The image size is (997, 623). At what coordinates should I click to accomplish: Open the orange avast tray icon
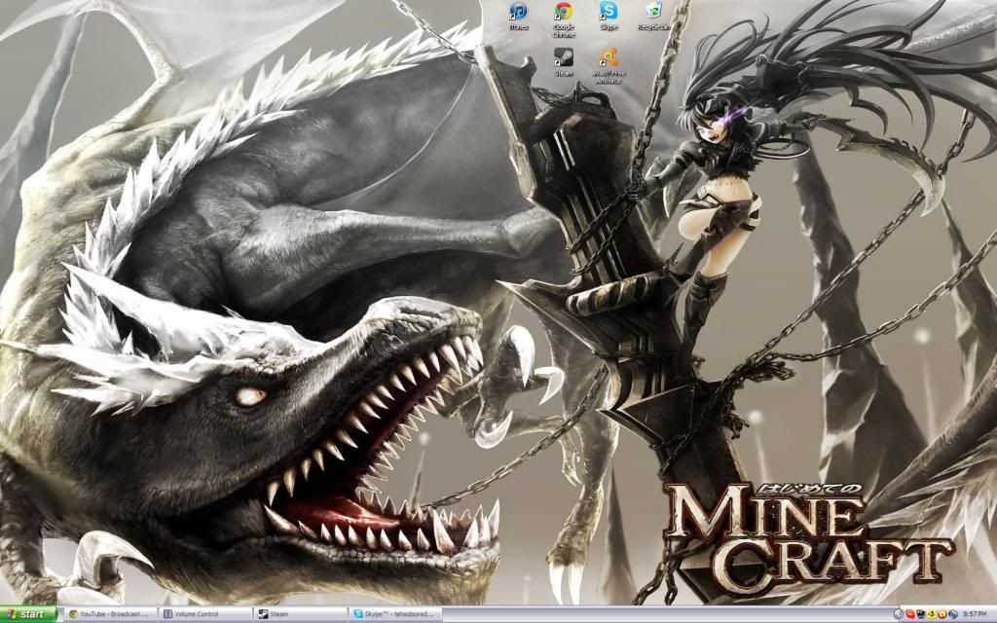[x=942, y=614]
